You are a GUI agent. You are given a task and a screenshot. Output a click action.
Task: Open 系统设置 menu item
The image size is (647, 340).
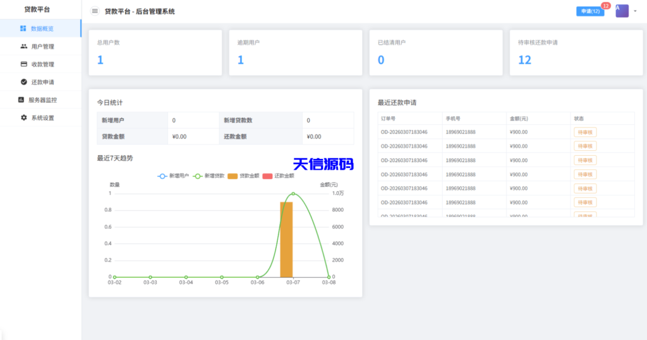(x=40, y=117)
